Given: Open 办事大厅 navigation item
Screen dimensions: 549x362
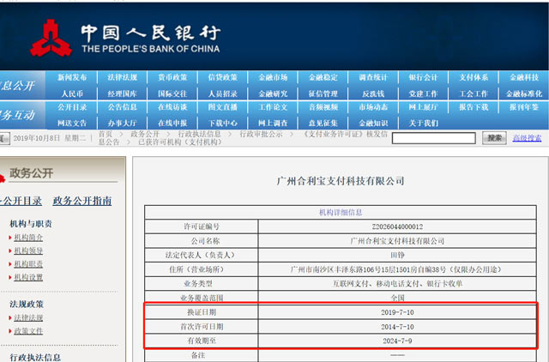Looking at the screenshot, I should coord(122,124).
